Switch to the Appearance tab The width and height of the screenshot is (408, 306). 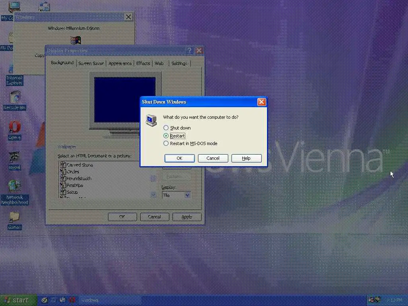(x=120, y=63)
